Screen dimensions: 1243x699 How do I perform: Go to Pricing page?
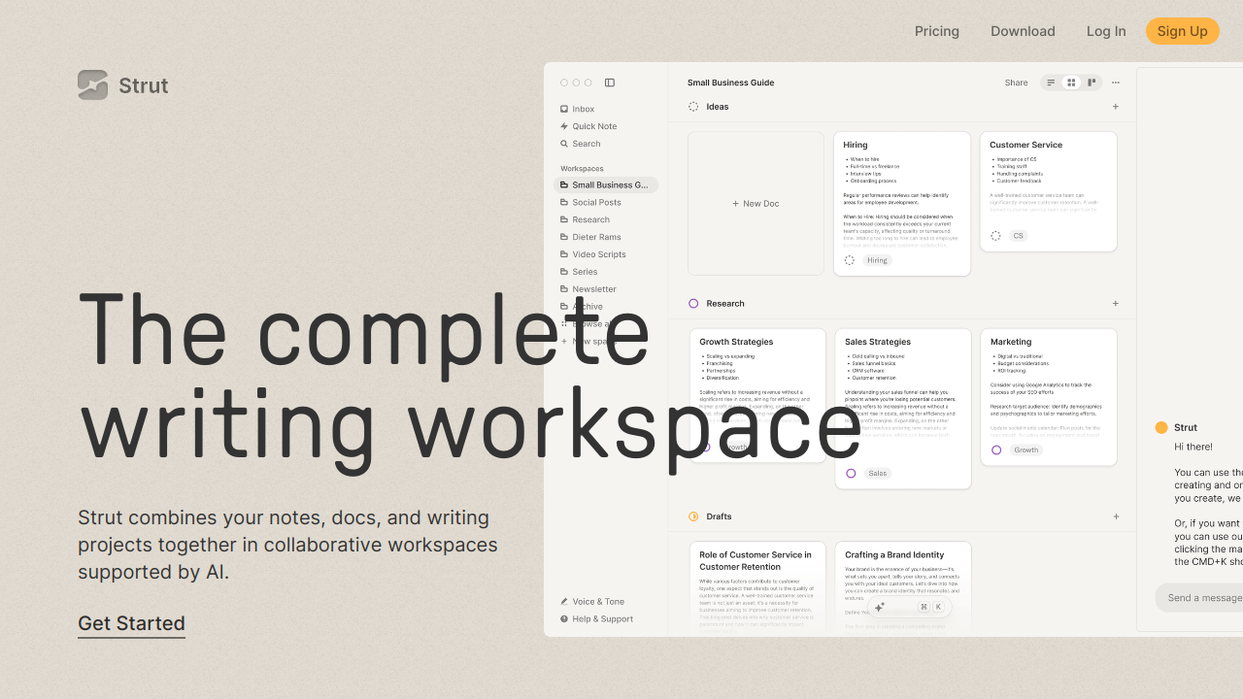(x=937, y=31)
